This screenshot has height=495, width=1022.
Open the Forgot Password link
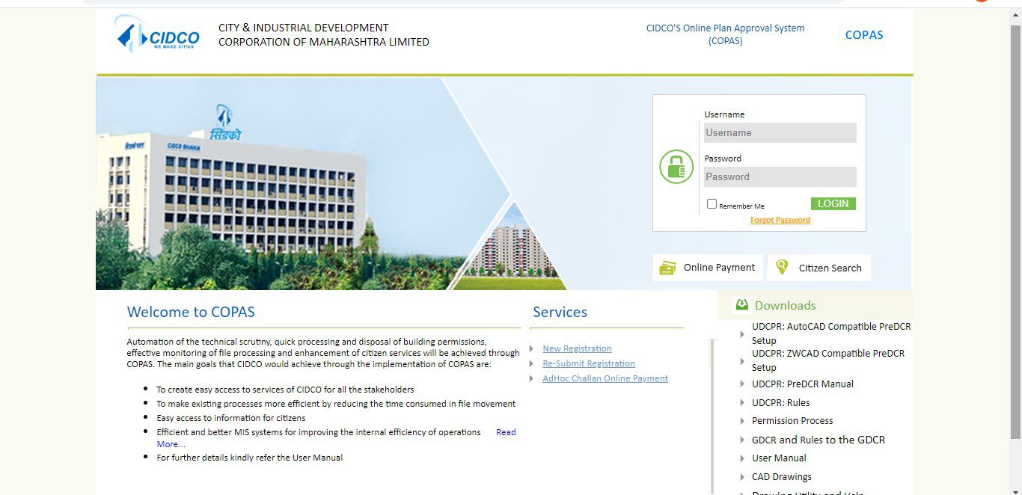click(780, 220)
